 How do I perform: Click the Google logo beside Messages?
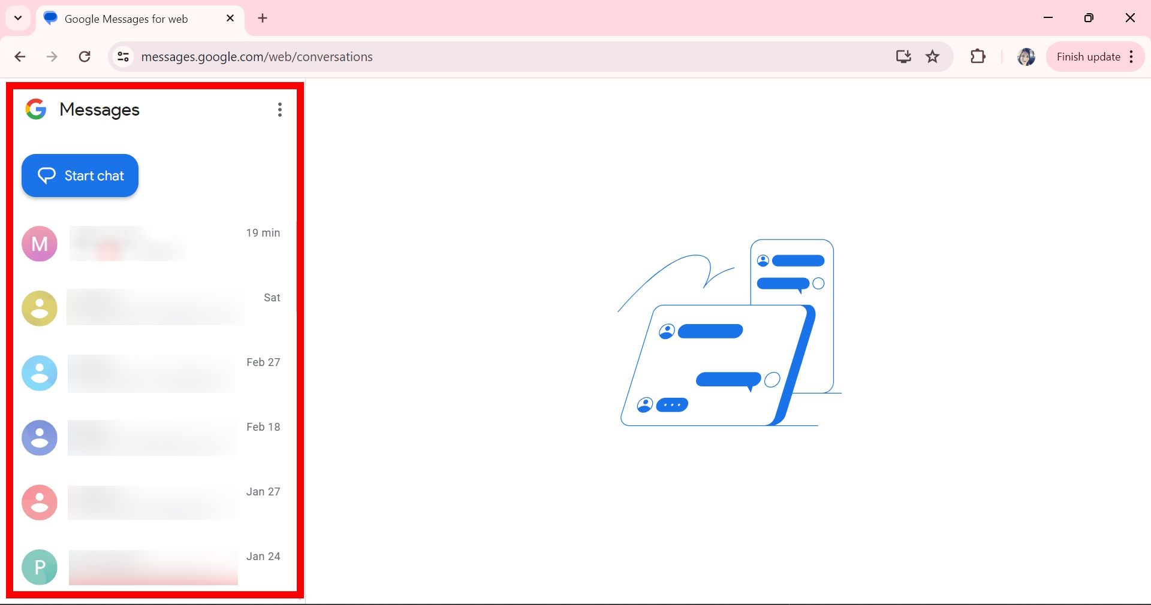click(36, 110)
